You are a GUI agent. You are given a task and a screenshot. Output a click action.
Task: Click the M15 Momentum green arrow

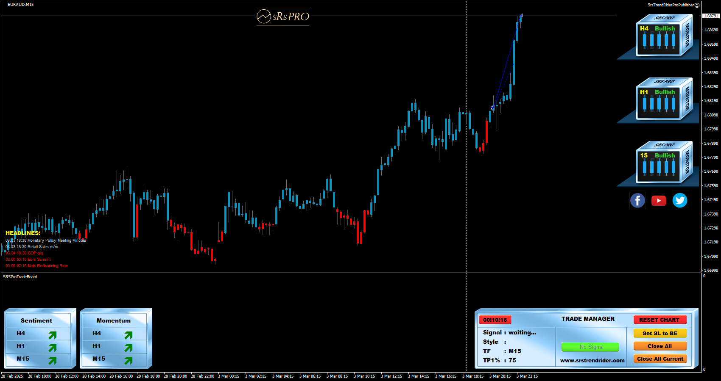128,360
